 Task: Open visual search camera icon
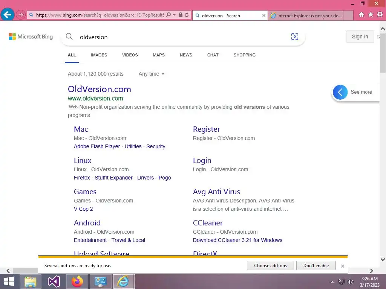[x=295, y=37]
